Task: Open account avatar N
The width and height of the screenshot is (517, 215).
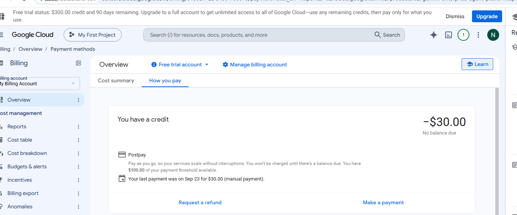Action: pos(493,35)
